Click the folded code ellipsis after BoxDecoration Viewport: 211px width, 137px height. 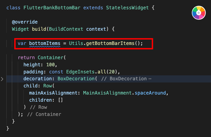150,79
